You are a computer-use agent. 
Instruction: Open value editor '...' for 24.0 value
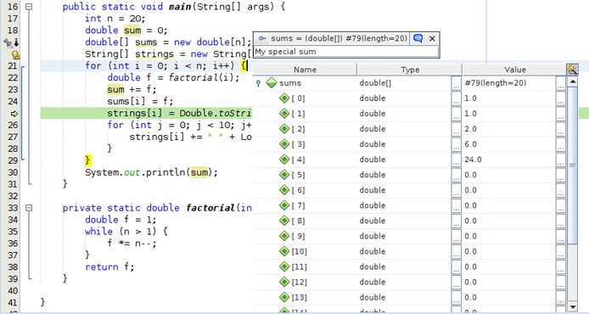560,160
